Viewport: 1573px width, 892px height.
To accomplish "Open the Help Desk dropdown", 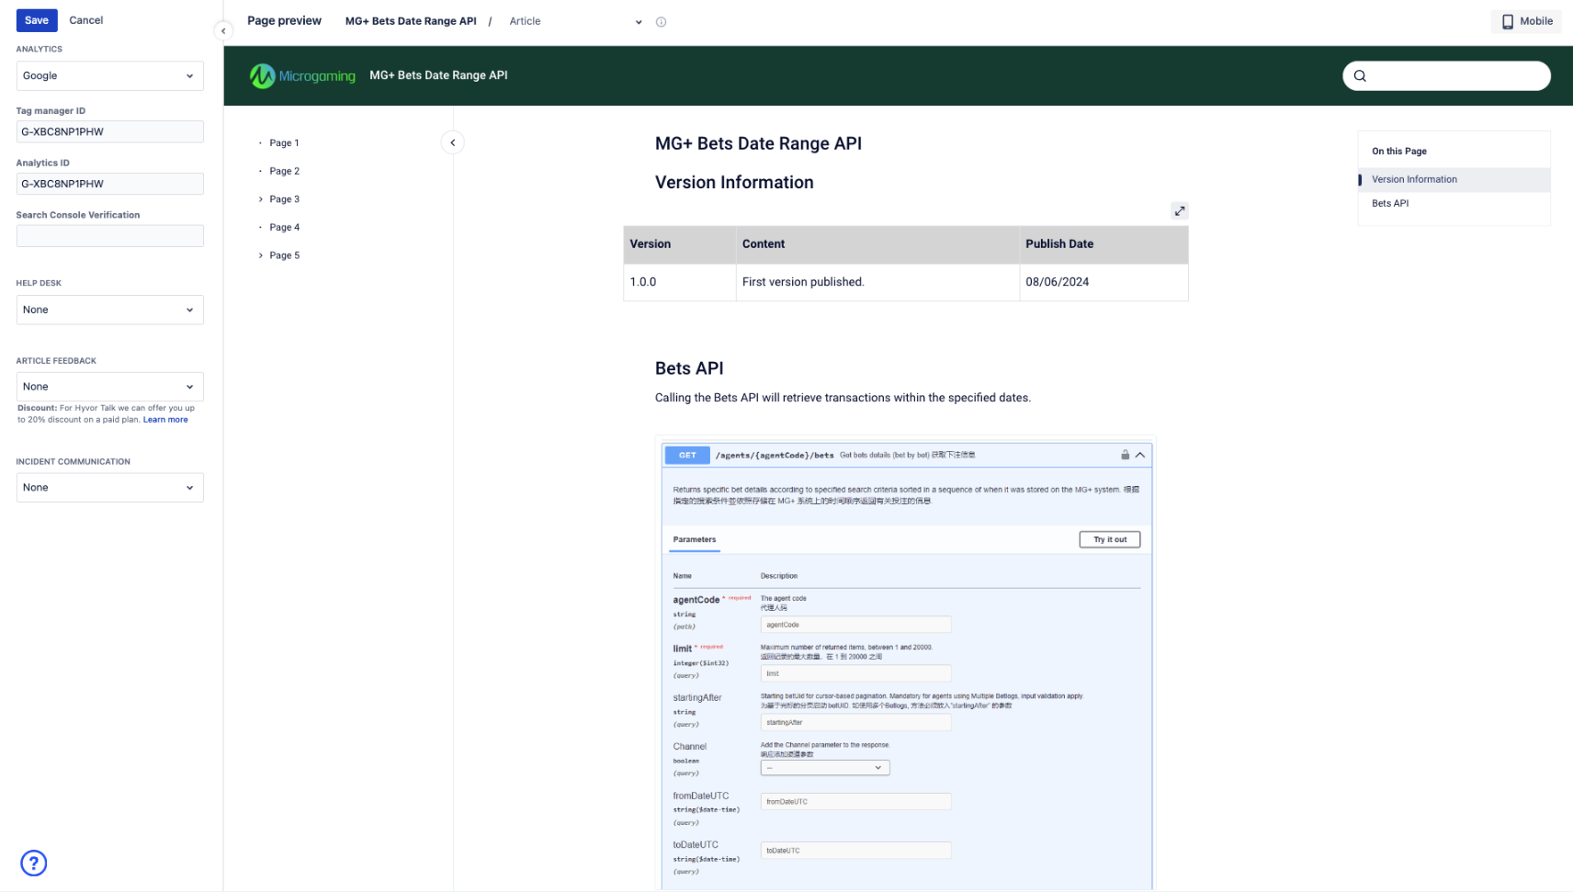I will pos(109,310).
